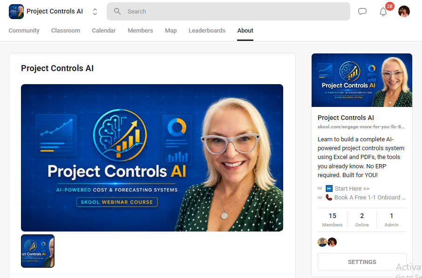Image resolution: width=422 pixels, height=278 pixels.
Task: Open notifications bell with 28 badge
Action: (x=383, y=12)
